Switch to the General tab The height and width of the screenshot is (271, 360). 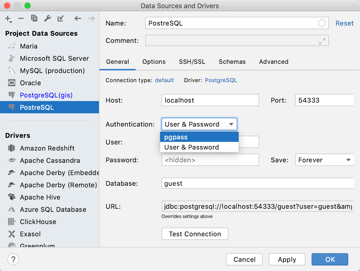pyautogui.click(x=118, y=62)
